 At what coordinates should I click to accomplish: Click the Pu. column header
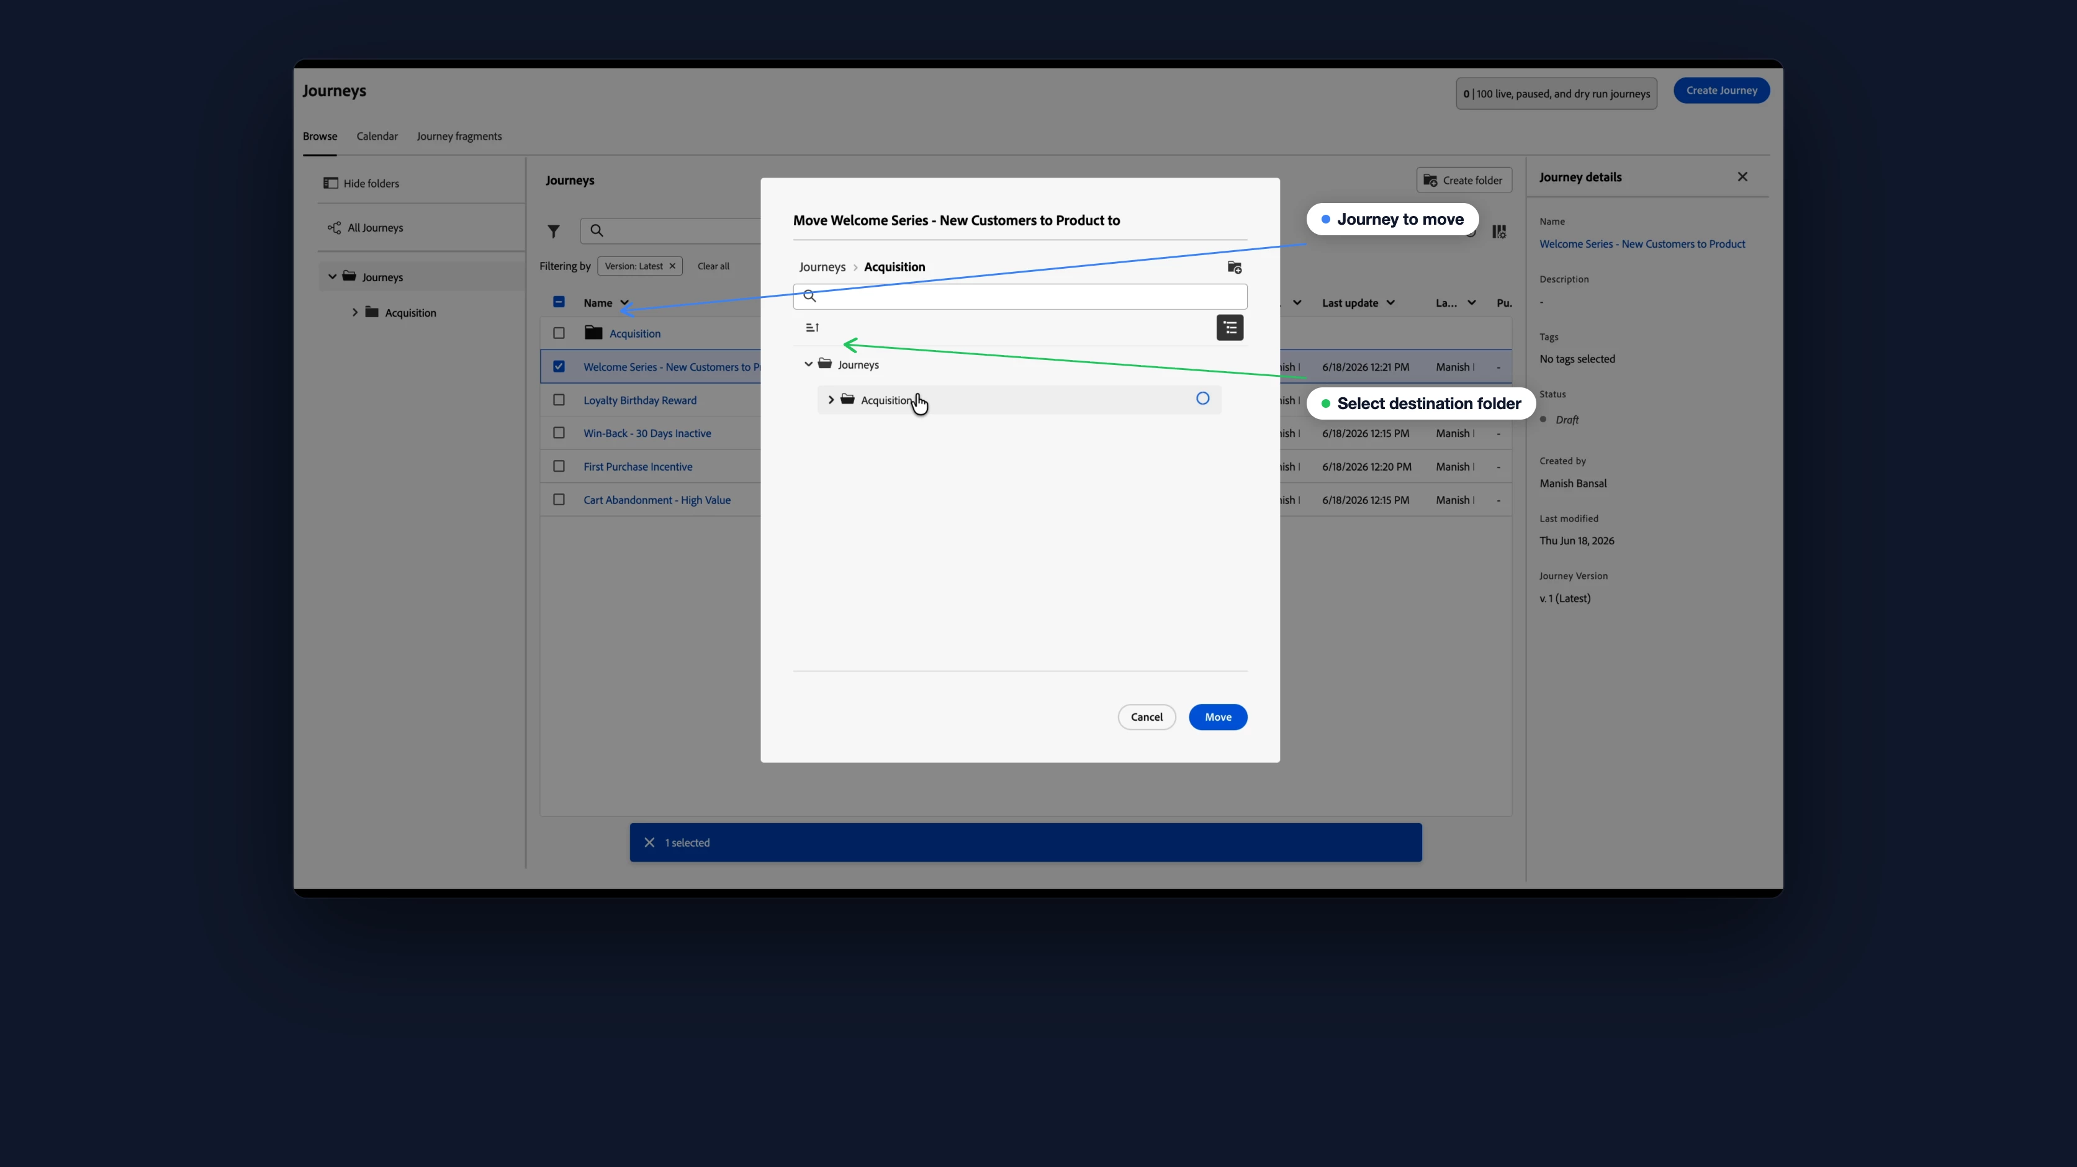coord(1503,304)
